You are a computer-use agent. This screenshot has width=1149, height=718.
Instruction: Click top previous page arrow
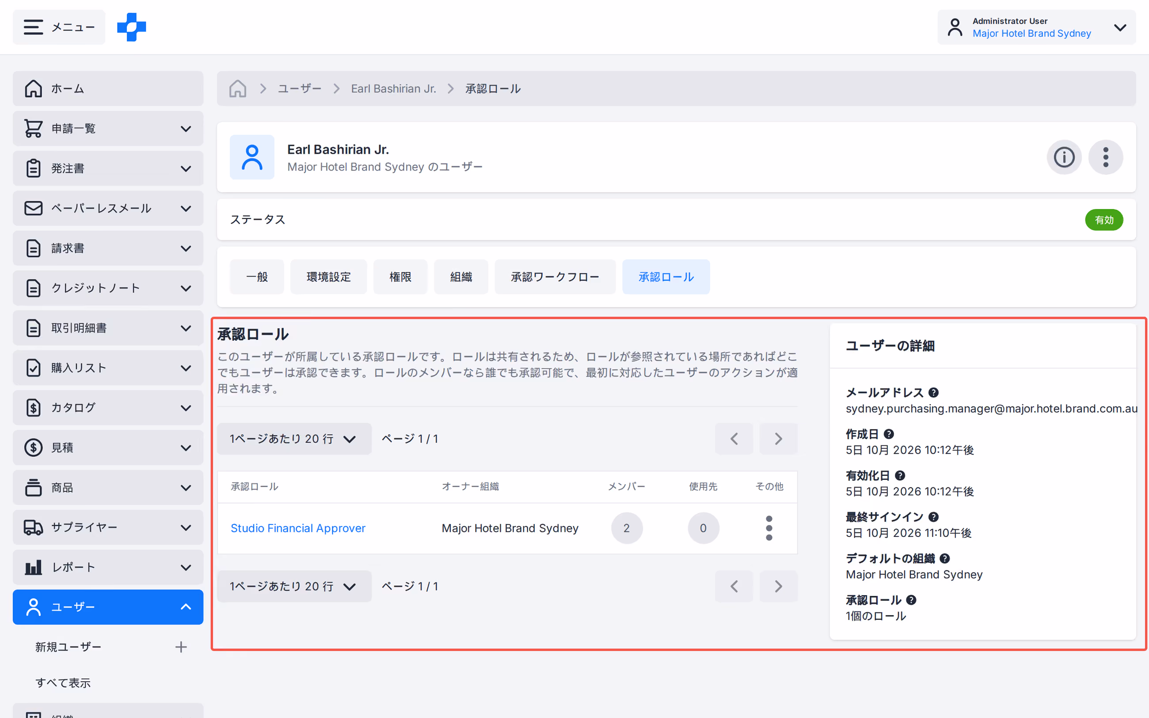[734, 439]
